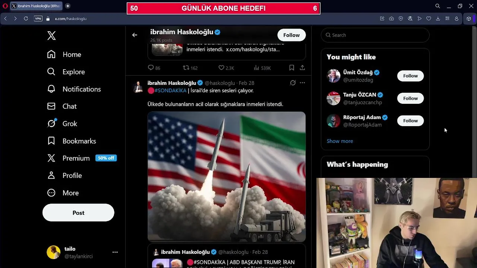
Task: Go to Explore in the sidebar
Action: pos(66,71)
